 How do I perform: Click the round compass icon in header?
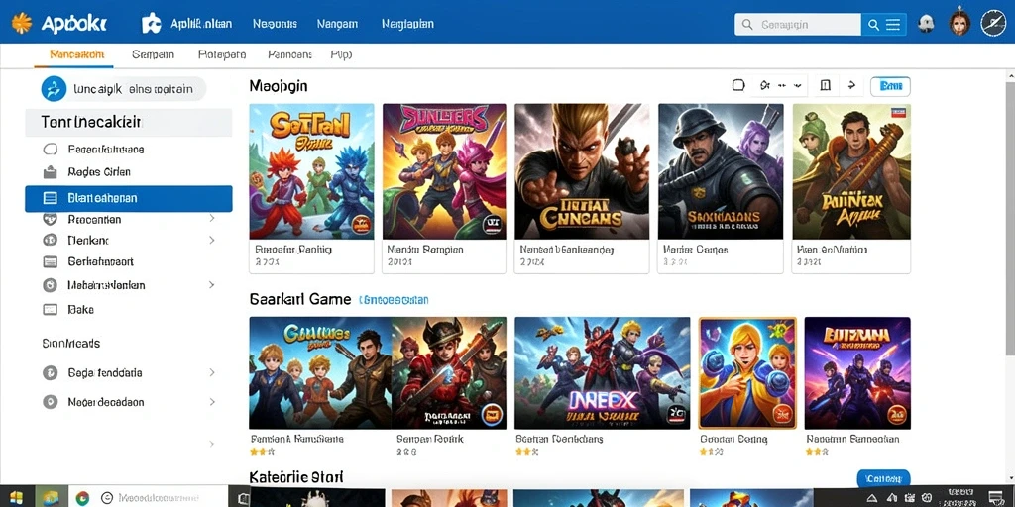tap(993, 24)
